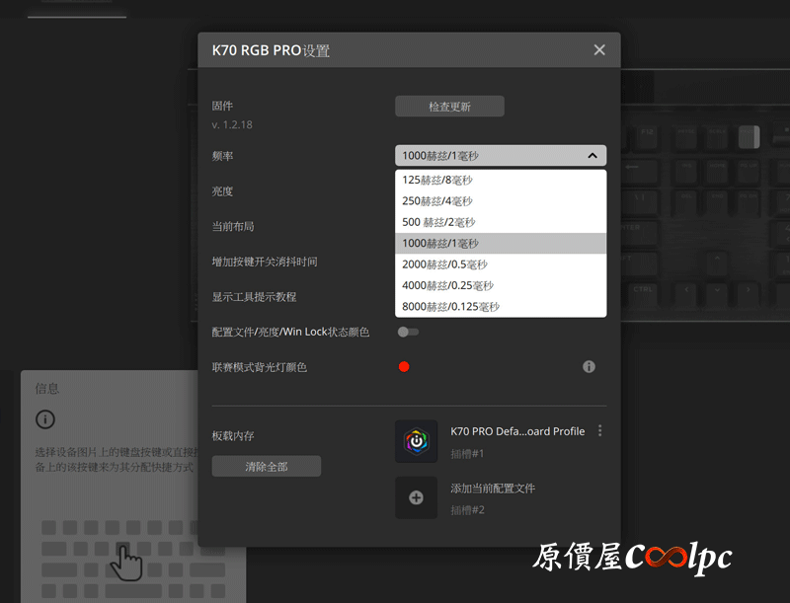Select 250赫兹/4毫秒 polling rate
The width and height of the screenshot is (790, 603).
pyautogui.click(x=501, y=201)
